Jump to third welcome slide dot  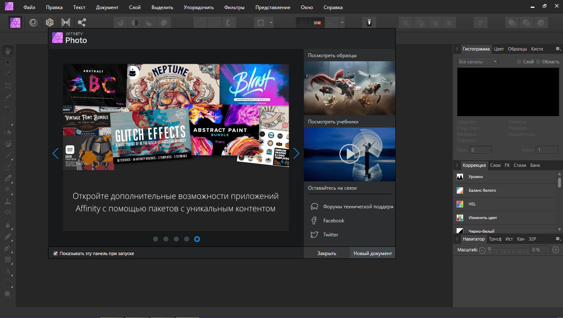pyautogui.click(x=176, y=239)
